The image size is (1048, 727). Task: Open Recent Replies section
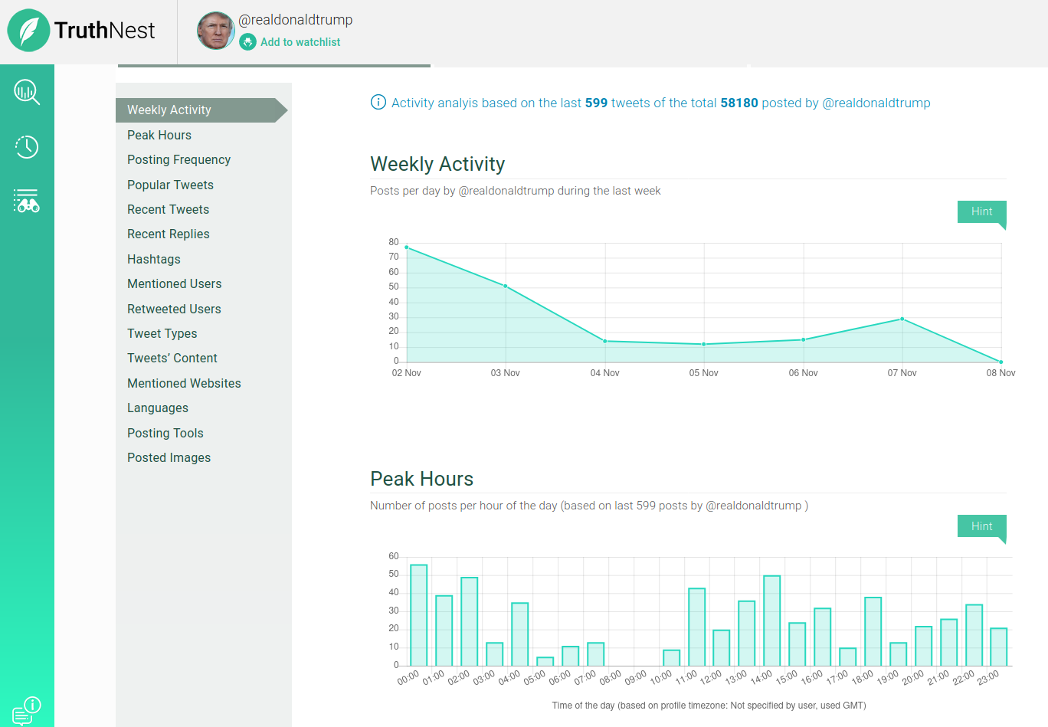click(168, 234)
